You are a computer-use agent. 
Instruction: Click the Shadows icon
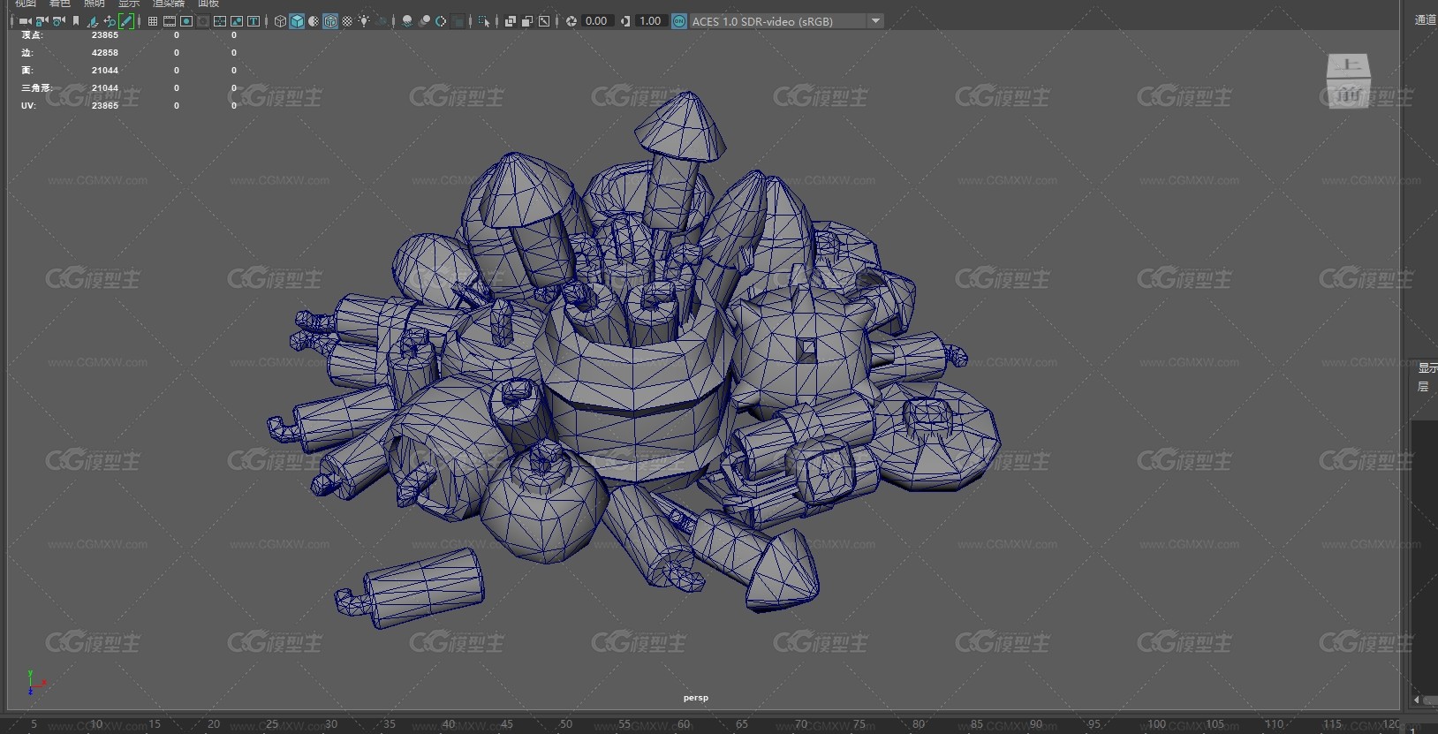pyautogui.click(x=382, y=21)
